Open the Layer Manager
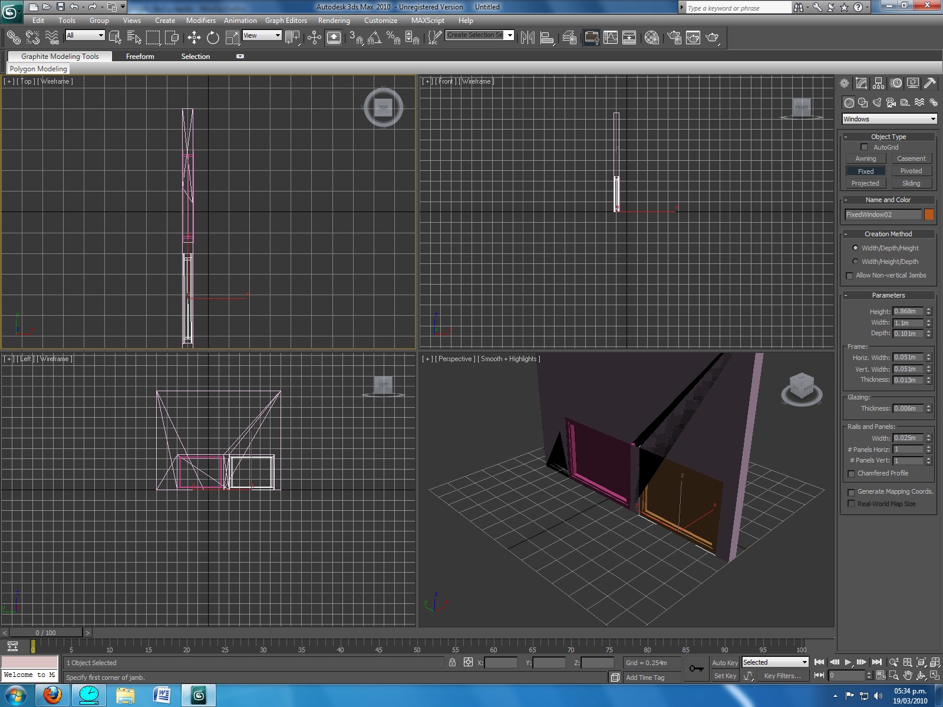This screenshot has height=707, width=943. pyautogui.click(x=569, y=38)
